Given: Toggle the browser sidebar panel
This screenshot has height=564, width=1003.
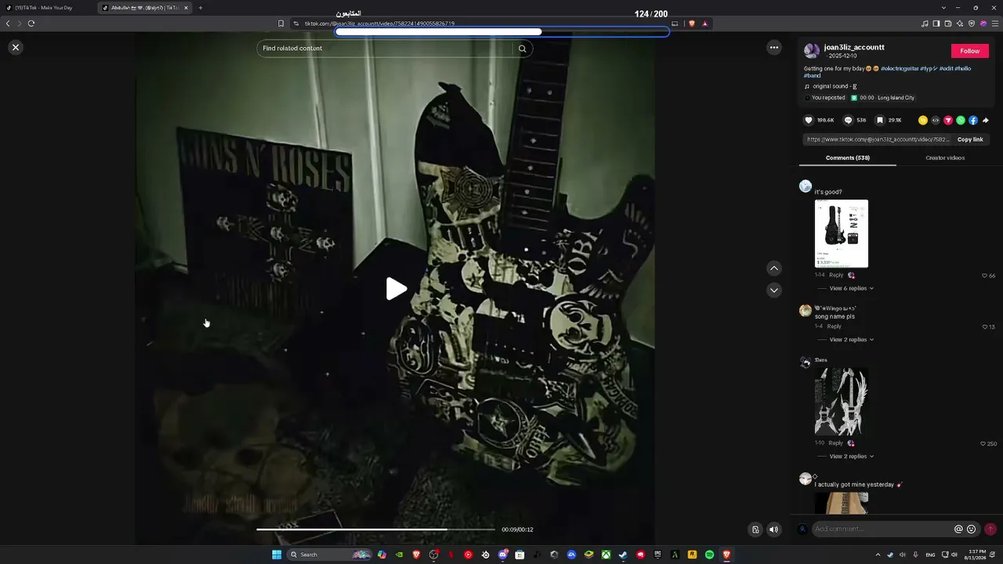Looking at the screenshot, I should 936,23.
